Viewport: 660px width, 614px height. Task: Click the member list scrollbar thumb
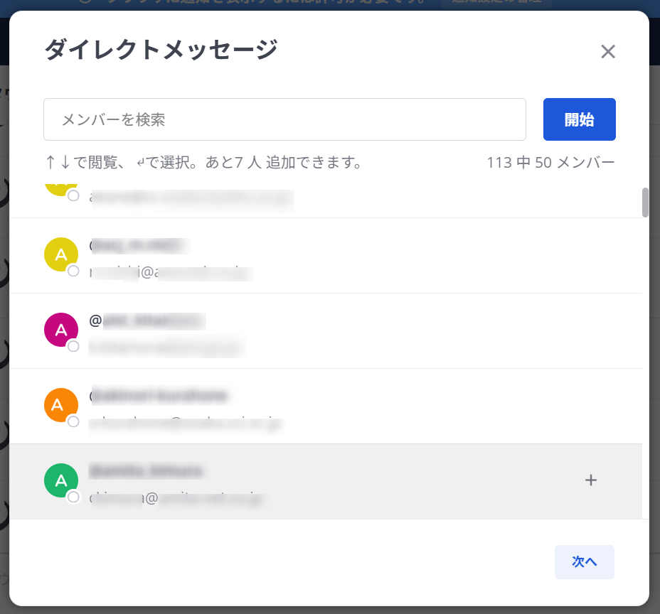[x=645, y=203]
